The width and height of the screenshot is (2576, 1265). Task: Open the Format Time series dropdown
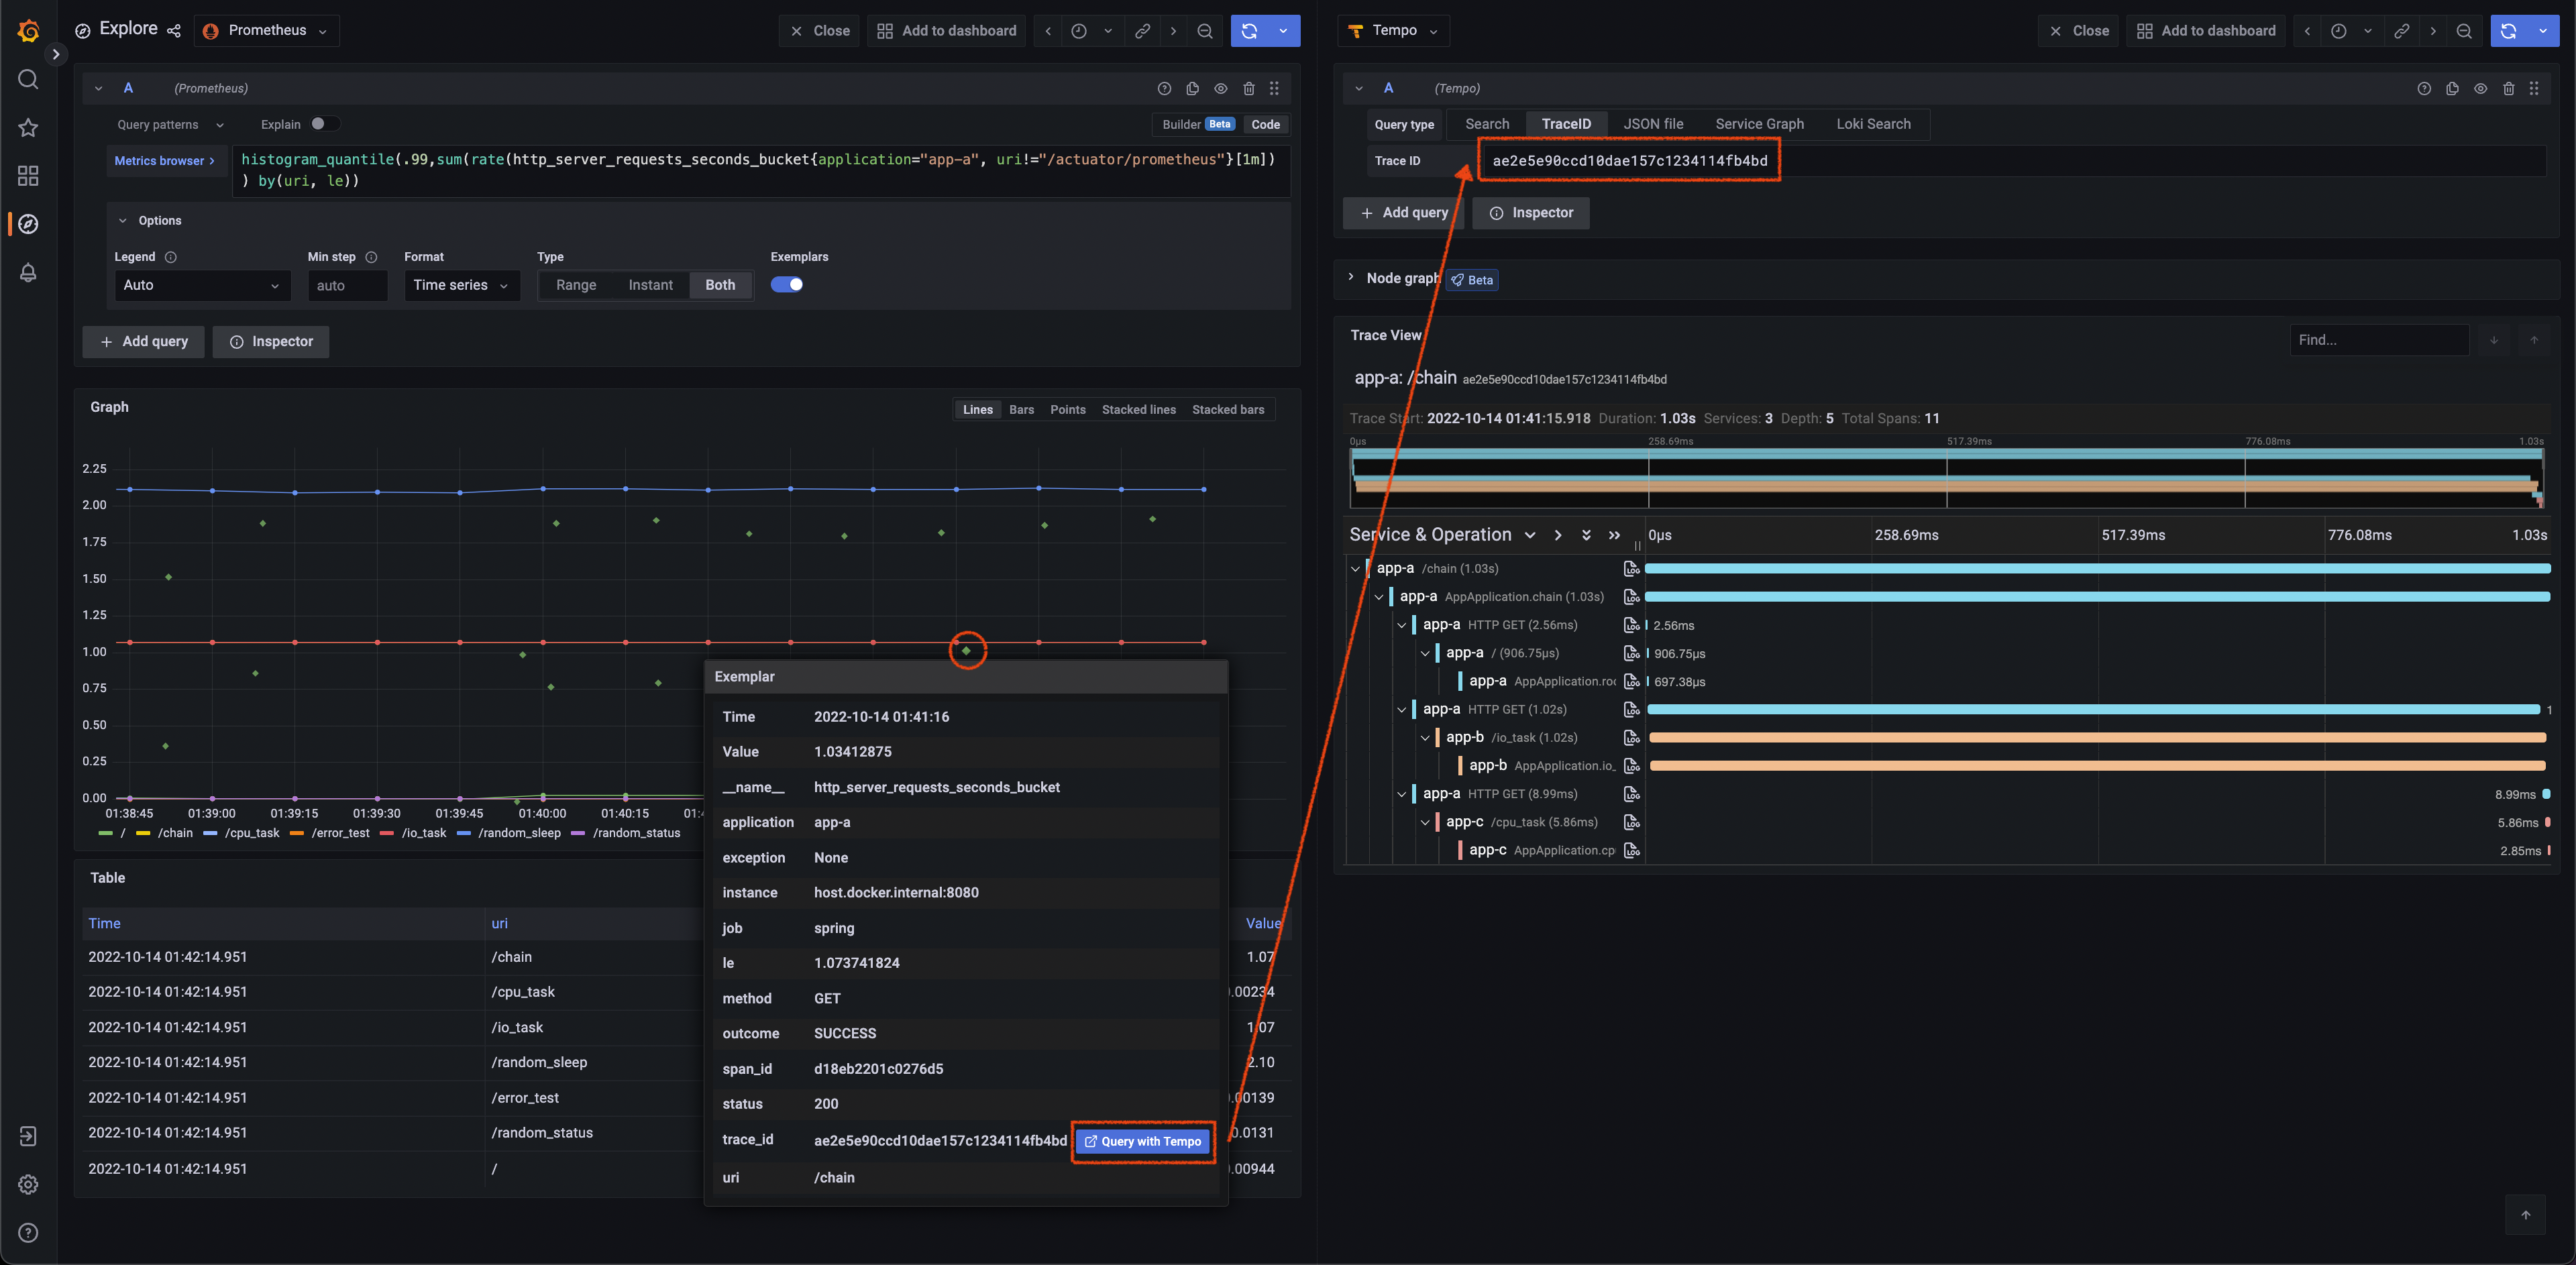461,285
